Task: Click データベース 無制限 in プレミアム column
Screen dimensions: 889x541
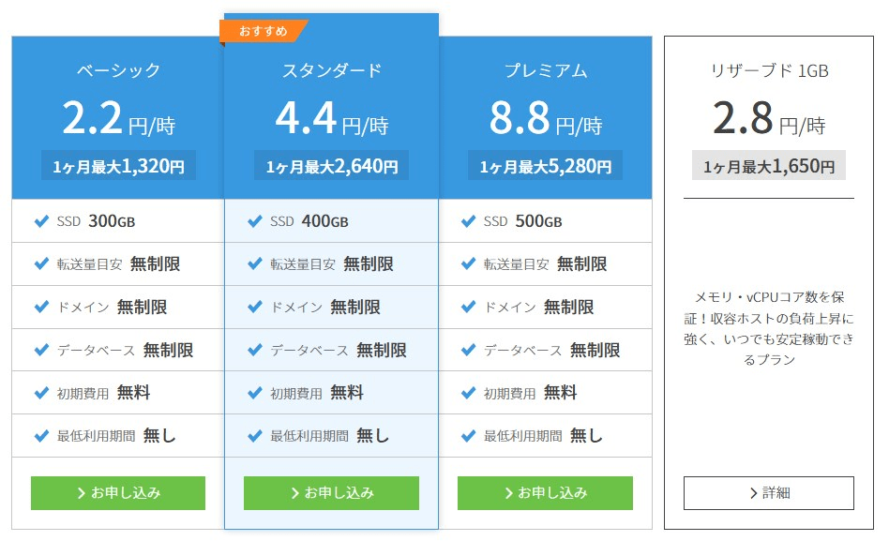Action: [551, 350]
